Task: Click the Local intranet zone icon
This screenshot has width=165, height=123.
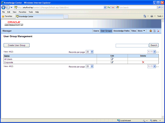Action: tap(119, 120)
